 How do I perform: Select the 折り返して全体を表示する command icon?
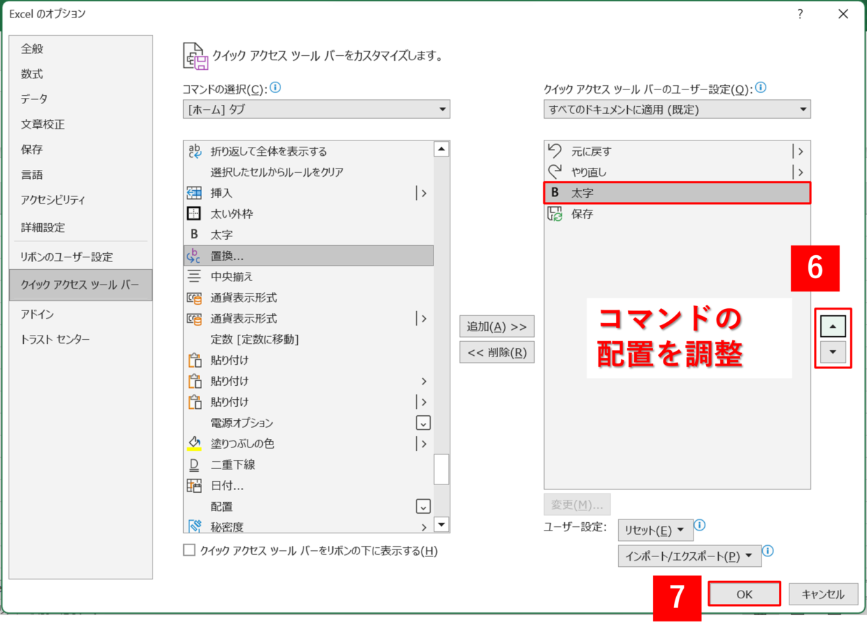194,151
